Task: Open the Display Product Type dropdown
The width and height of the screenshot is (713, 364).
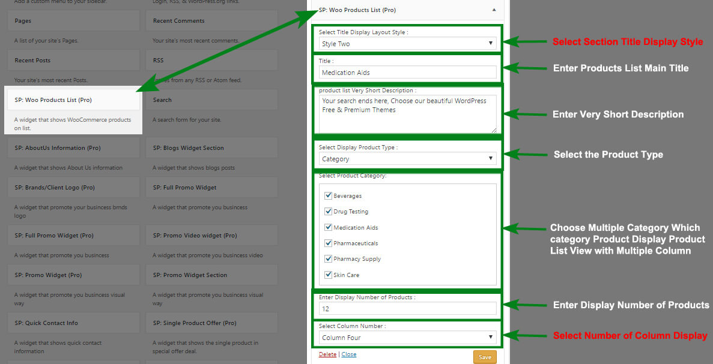Action: (407, 158)
